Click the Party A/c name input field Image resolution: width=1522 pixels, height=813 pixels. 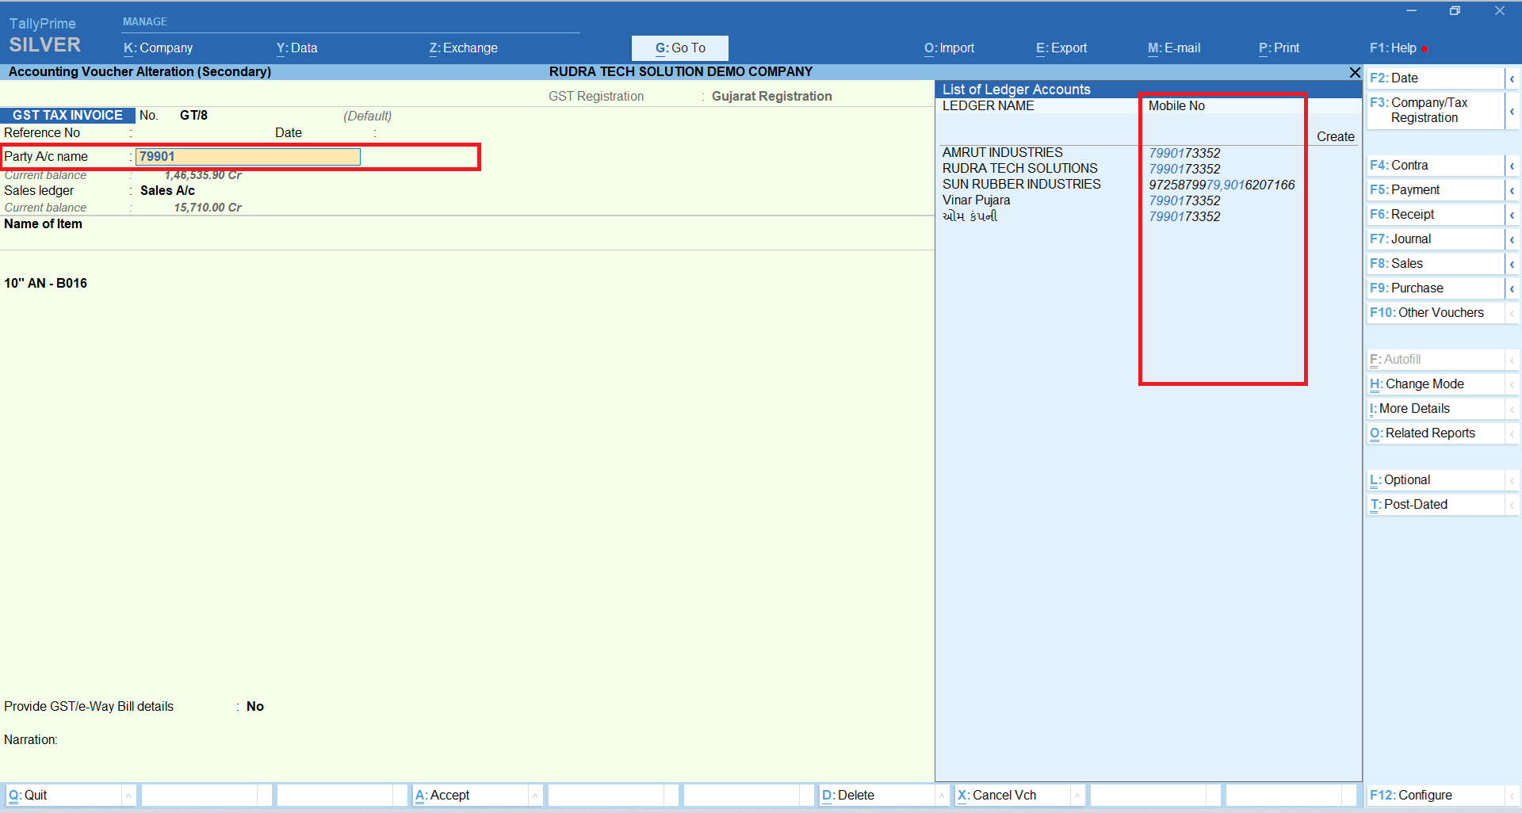coord(248,157)
